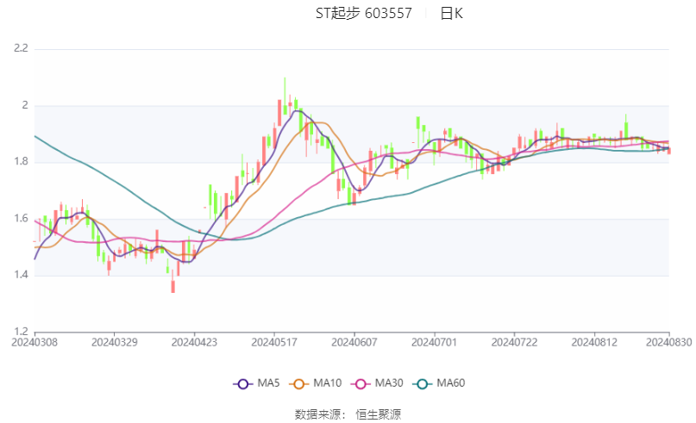Click the lowest red candlestick in April
The width and height of the screenshot is (696, 423).
click(x=172, y=285)
